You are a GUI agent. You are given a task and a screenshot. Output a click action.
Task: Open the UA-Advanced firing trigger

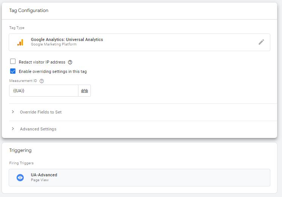pyautogui.click(x=139, y=177)
